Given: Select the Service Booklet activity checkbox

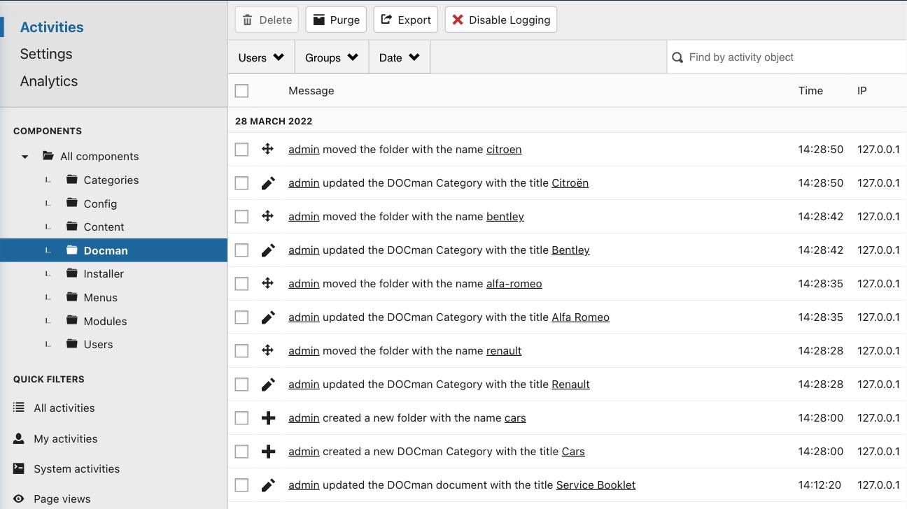Looking at the screenshot, I should tap(241, 485).
